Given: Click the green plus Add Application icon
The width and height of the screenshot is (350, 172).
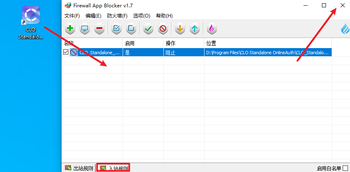Looking at the screenshot, I should pyautogui.click(x=70, y=29).
